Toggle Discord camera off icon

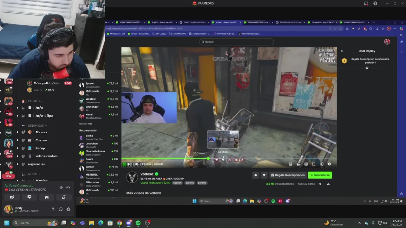(x=12, y=197)
